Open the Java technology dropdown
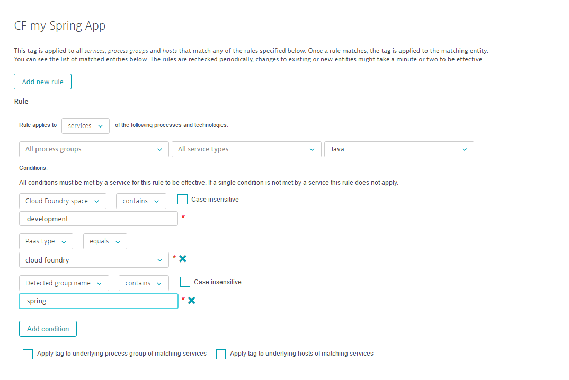The height and width of the screenshot is (380, 569). click(399, 149)
